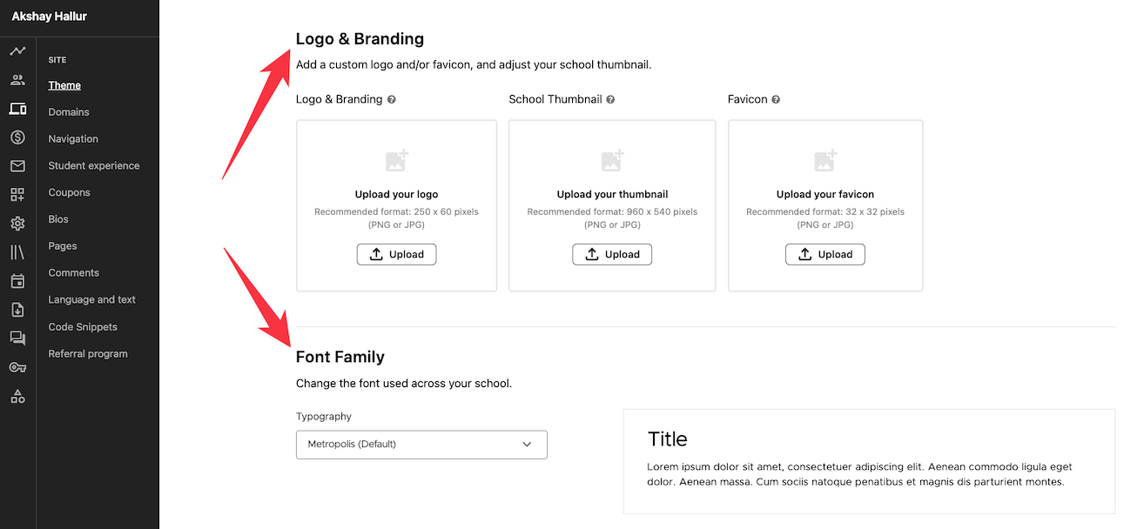Select the key icon in the sidebar
This screenshot has height=529, width=1144.
(x=17, y=366)
